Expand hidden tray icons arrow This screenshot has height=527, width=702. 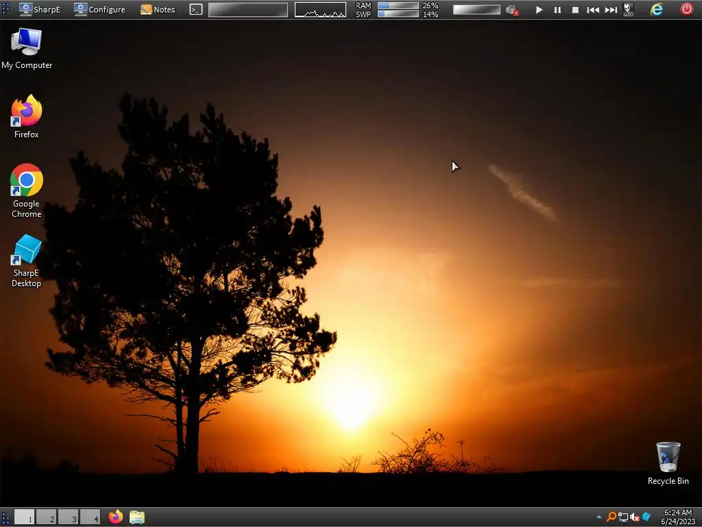tap(599, 517)
